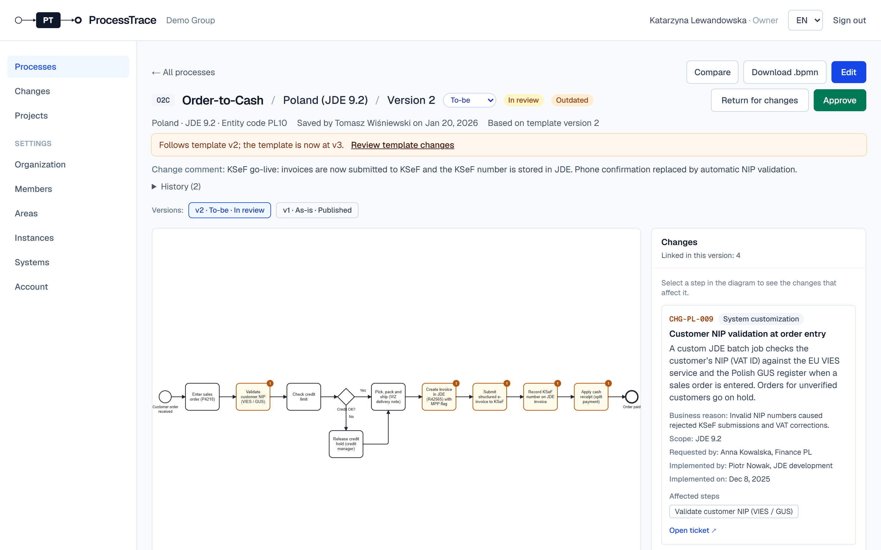Select the Order paid end event circle
The height and width of the screenshot is (550, 881).
632,397
